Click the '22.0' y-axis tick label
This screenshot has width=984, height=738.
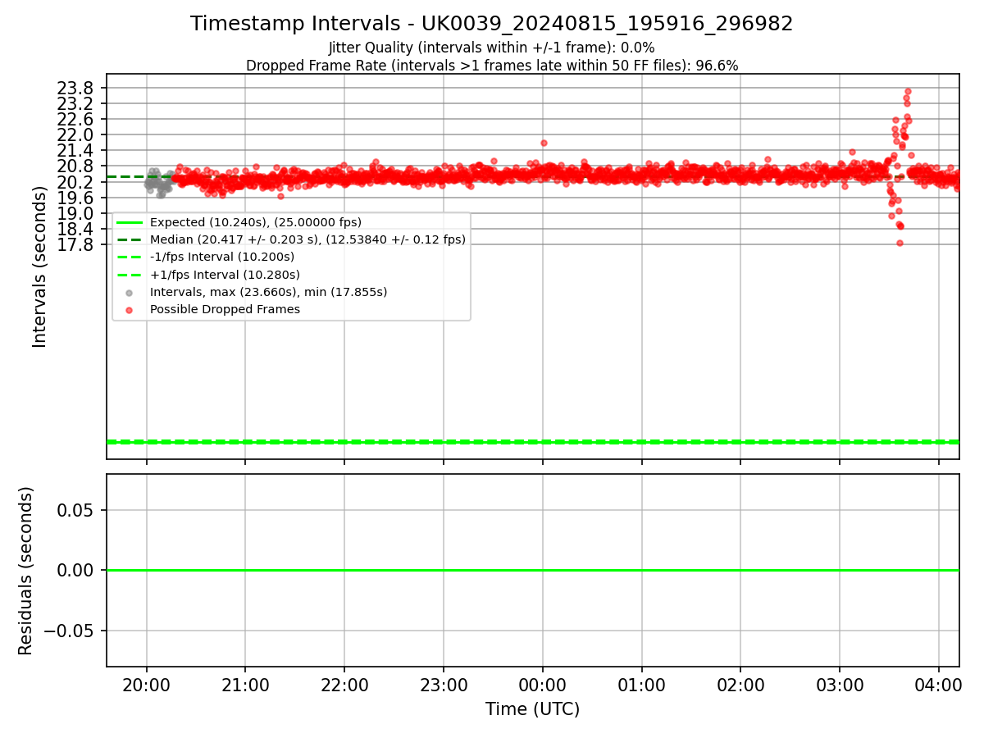pyautogui.click(x=77, y=134)
